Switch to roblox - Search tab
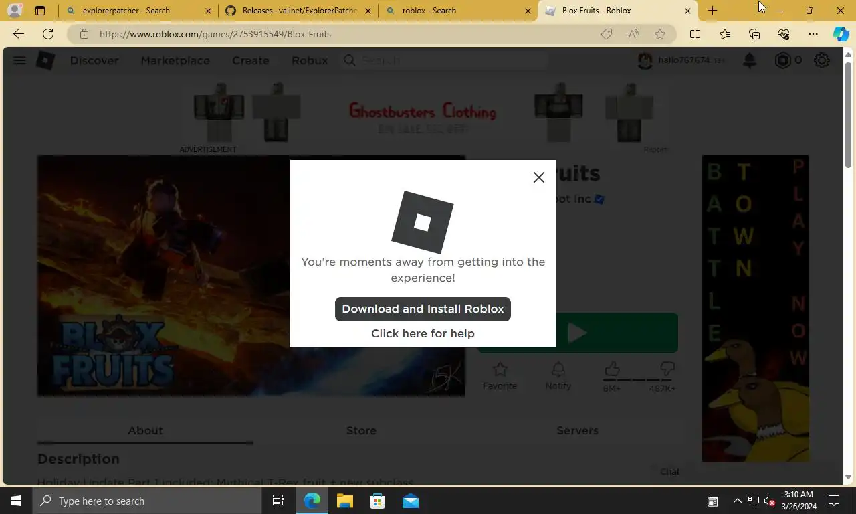 (x=457, y=11)
